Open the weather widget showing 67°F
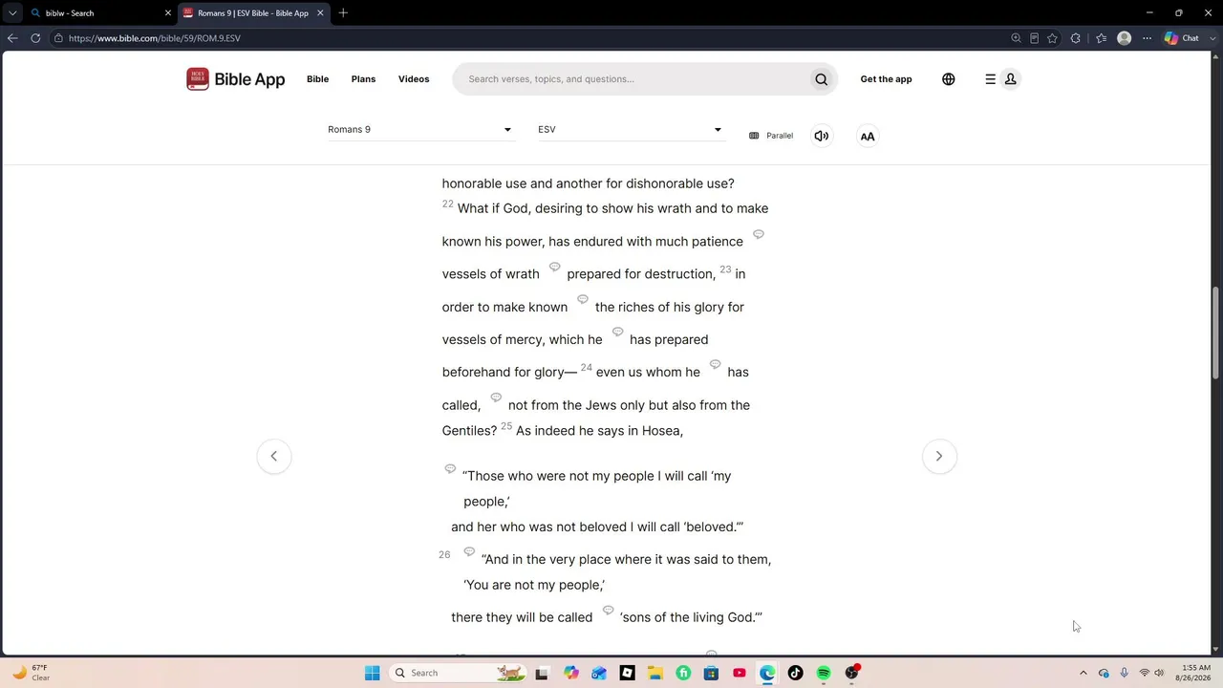Viewport: 1223px width, 688px height. [x=31, y=673]
